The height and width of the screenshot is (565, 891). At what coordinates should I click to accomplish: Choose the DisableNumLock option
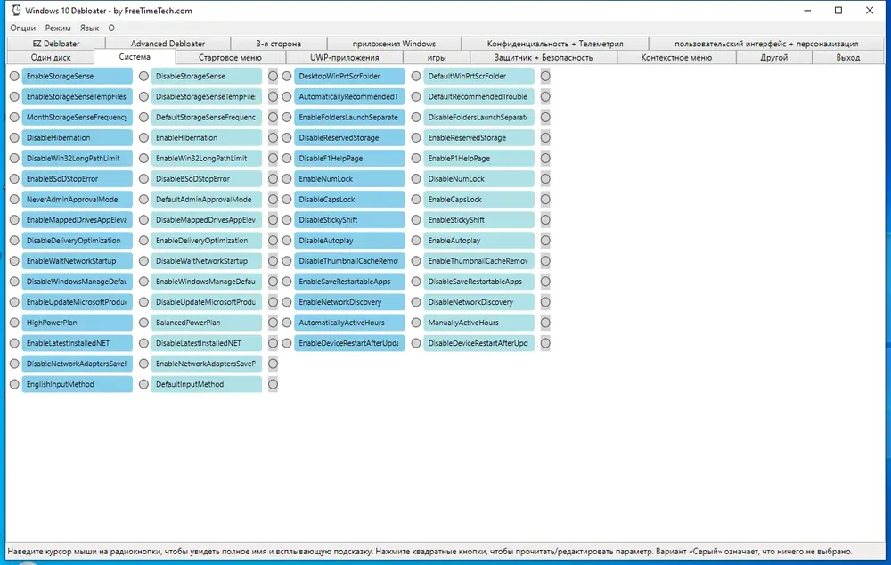[416, 178]
